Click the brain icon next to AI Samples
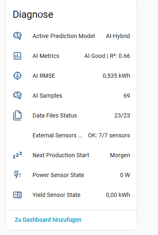This screenshot has height=235, width=158. 17,96
